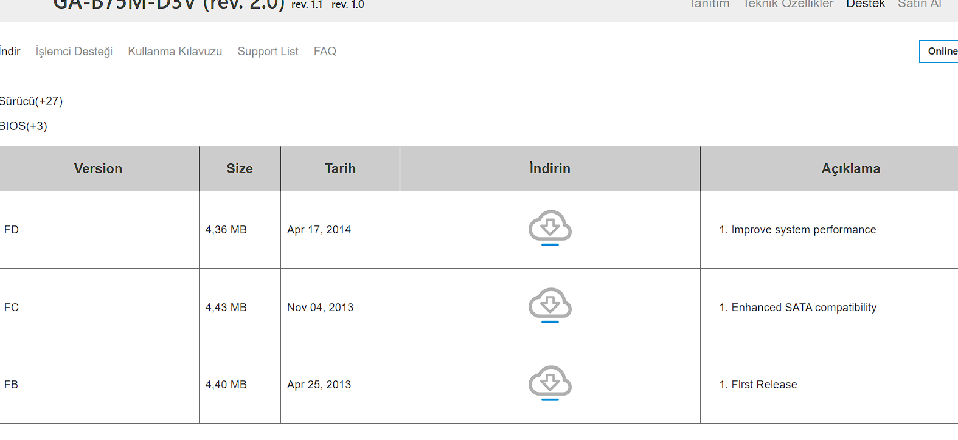This screenshot has width=958, height=440.
Task: Select the İndir downloads tab
Action: [x=10, y=52]
